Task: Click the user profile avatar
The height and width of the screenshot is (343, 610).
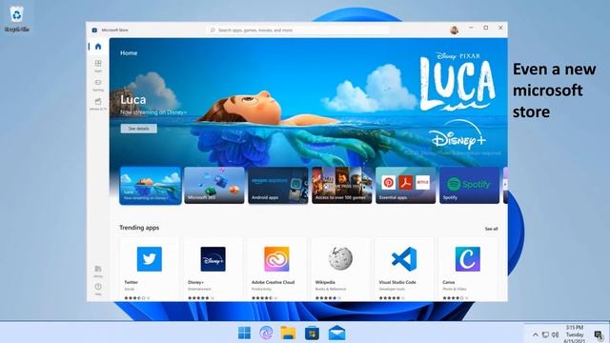Action: (454, 30)
